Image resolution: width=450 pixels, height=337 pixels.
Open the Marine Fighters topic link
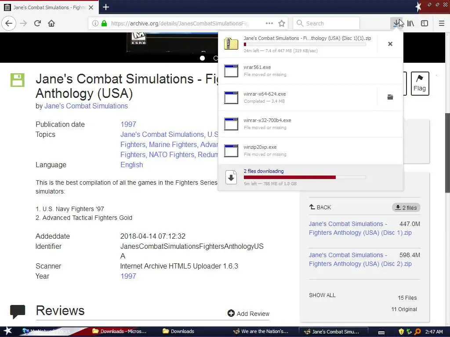click(x=173, y=145)
